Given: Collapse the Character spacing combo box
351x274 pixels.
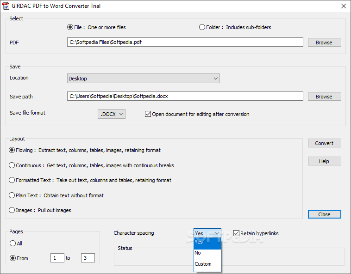Looking at the screenshot, I should (207, 233).
